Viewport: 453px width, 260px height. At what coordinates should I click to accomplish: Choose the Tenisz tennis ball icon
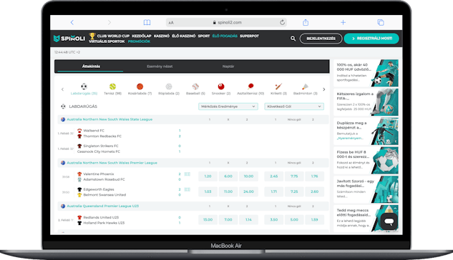[x=112, y=86]
